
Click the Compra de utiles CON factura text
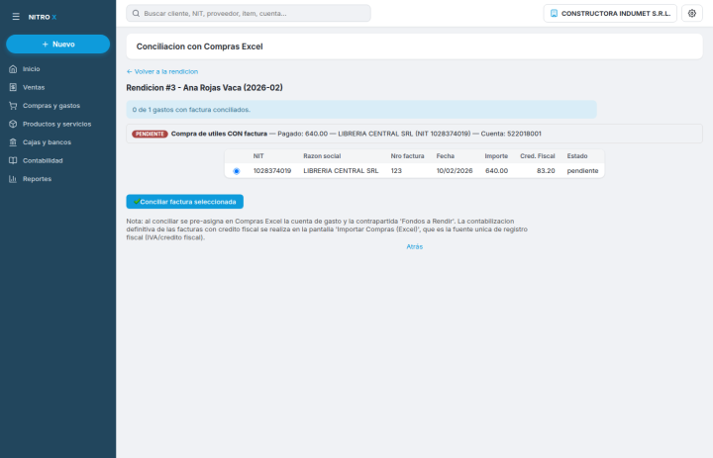pyautogui.click(x=219, y=134)
